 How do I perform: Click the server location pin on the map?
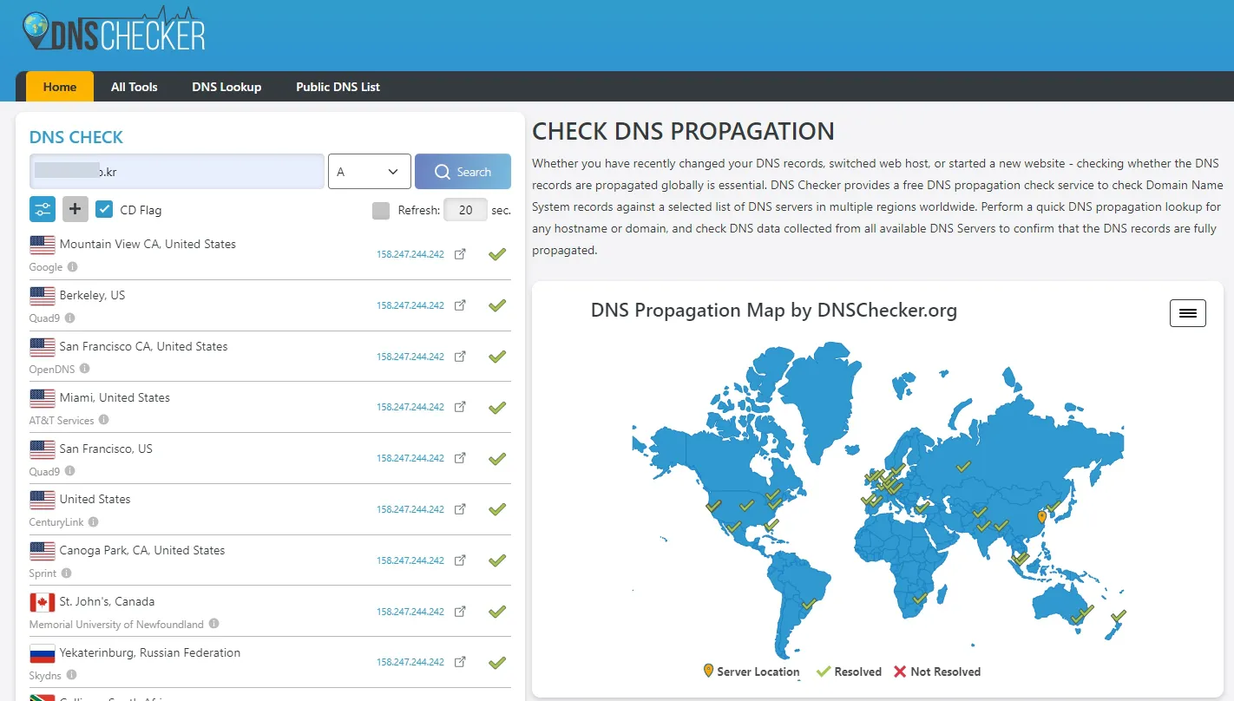[1042, 518]
